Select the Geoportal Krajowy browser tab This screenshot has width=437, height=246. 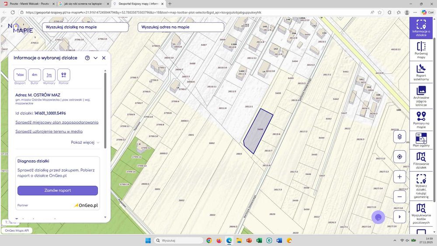coord(138,4)
